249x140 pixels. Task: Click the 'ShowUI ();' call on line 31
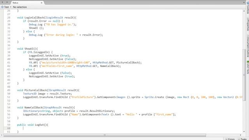point(36,28)
